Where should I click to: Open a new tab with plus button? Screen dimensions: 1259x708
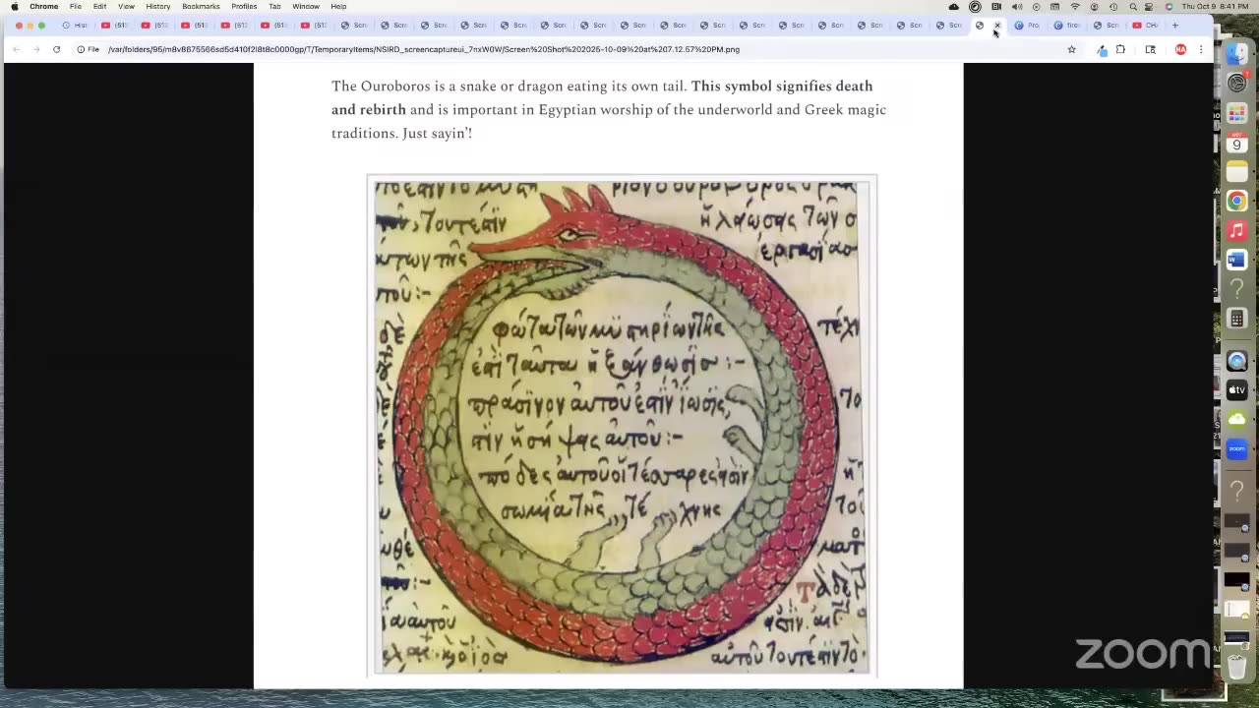point(1174,25)
